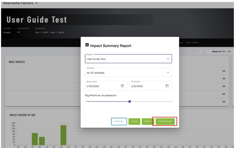The height and width of the screenshot is (148, 236).
Task: Select the Week of 1/30 - 2/5 label
Action: click(x=220, y=51)
